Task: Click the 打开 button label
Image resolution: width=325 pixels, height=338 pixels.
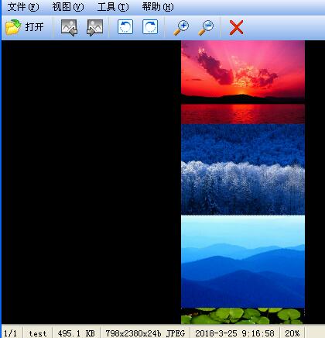Action: point(34,27)
